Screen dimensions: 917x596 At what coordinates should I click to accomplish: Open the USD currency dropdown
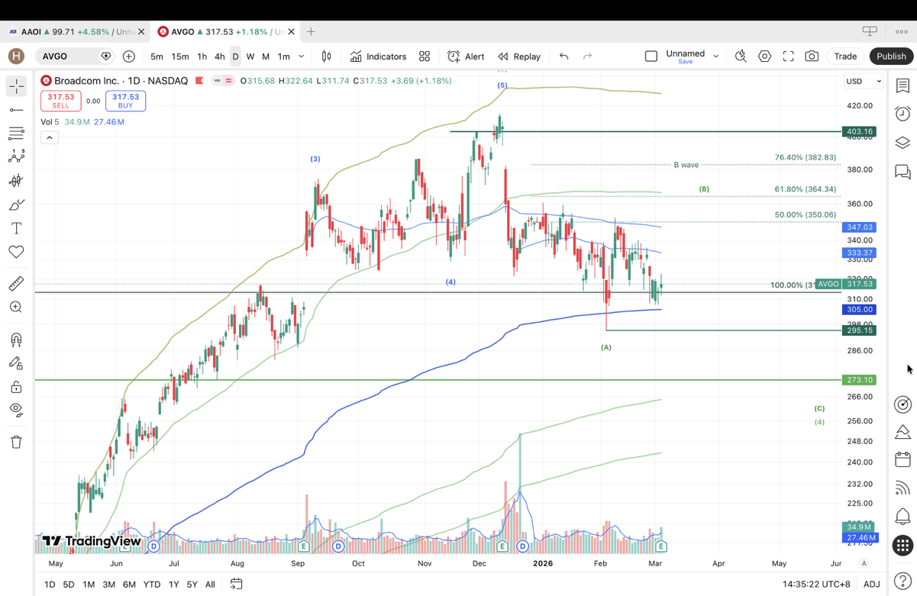pyautogui.click(x=864, y=81)
